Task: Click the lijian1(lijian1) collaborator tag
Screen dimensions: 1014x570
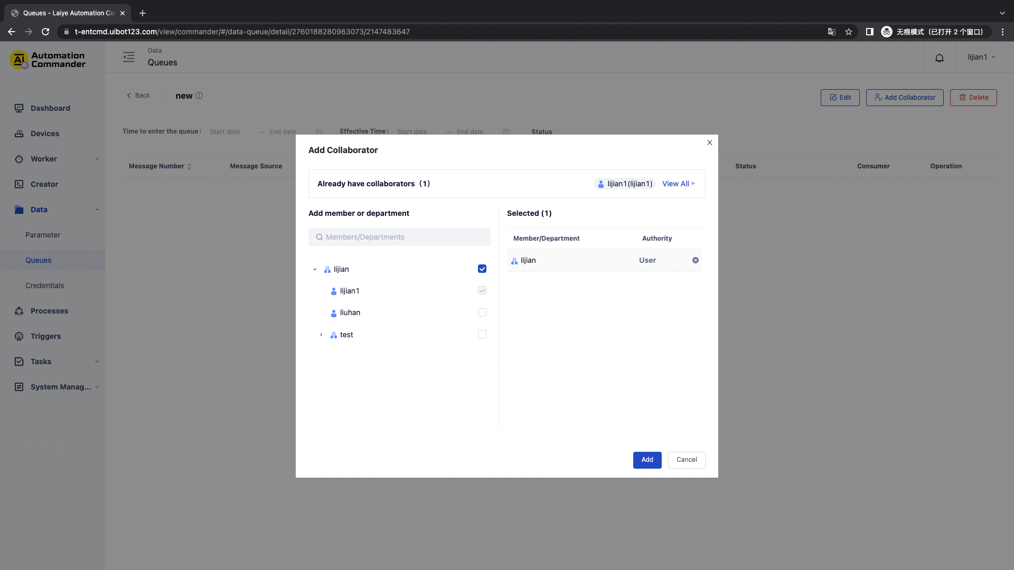Action: (625, 184)
